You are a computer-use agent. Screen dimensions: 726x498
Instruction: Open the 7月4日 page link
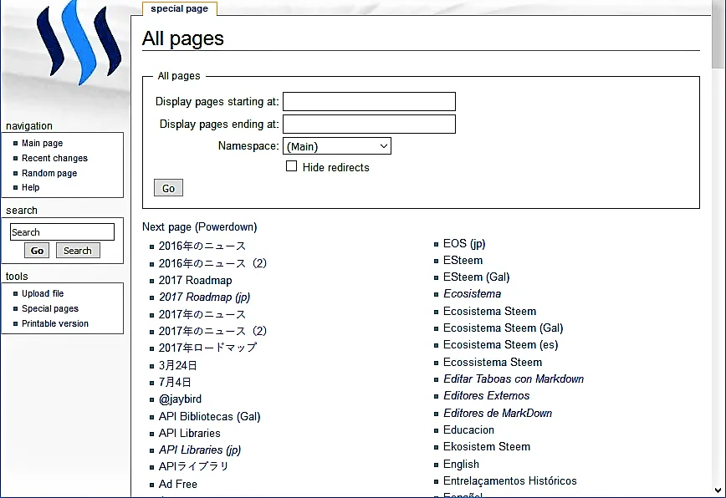pos(175,382)
